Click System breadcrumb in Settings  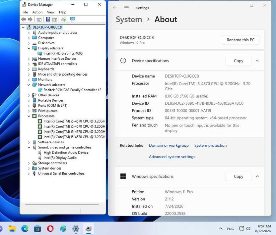(x=129, y=19)
